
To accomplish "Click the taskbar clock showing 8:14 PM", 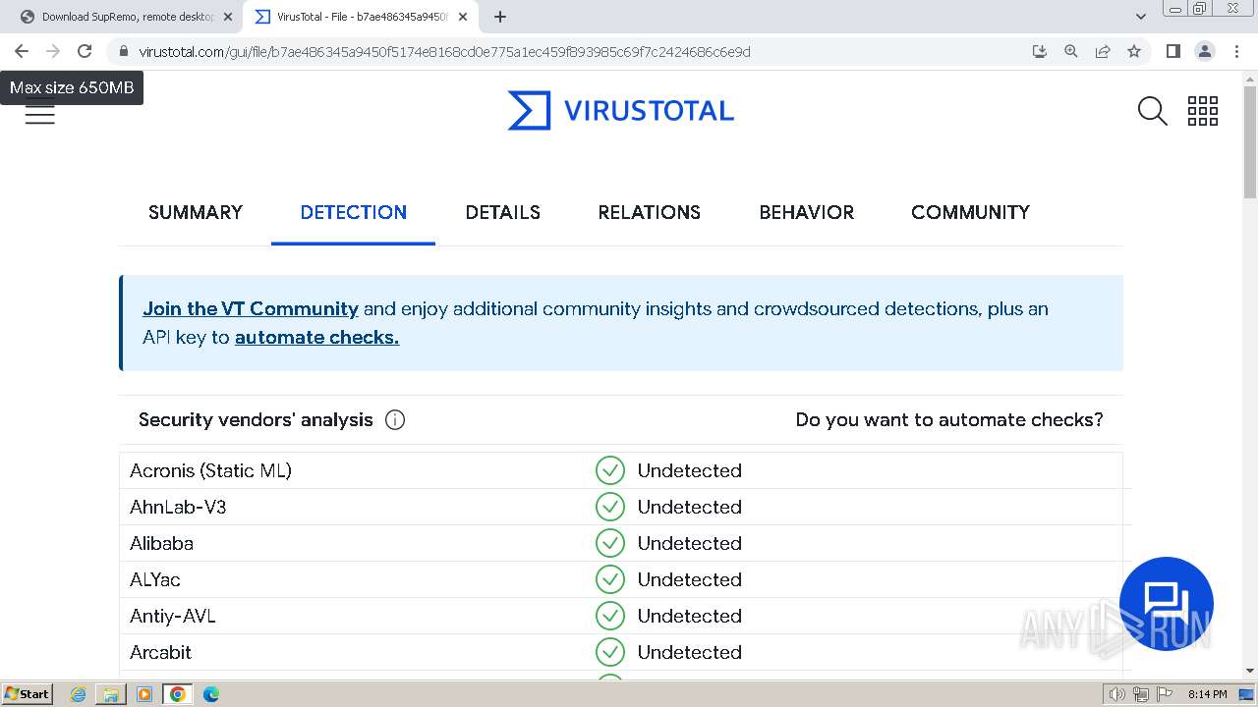I will pos(1207,694).
